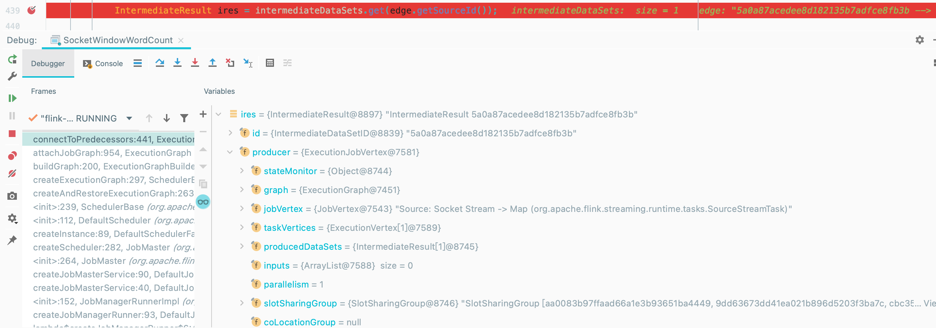Expand the stateMonitor field
936x328 pixels.
[242, 171]
